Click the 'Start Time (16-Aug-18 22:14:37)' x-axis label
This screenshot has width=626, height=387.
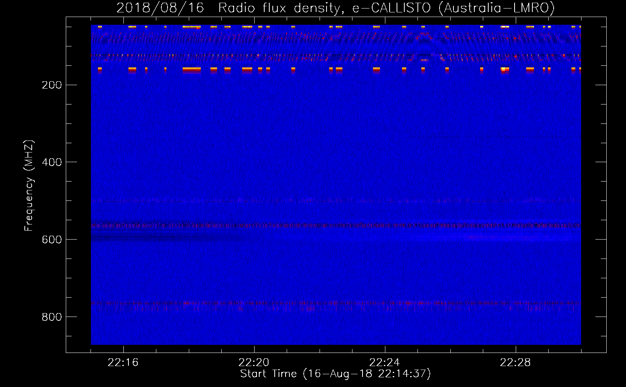coord(335,374)
